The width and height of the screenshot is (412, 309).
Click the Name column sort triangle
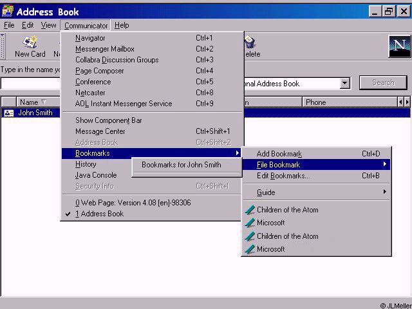[44, 102]
